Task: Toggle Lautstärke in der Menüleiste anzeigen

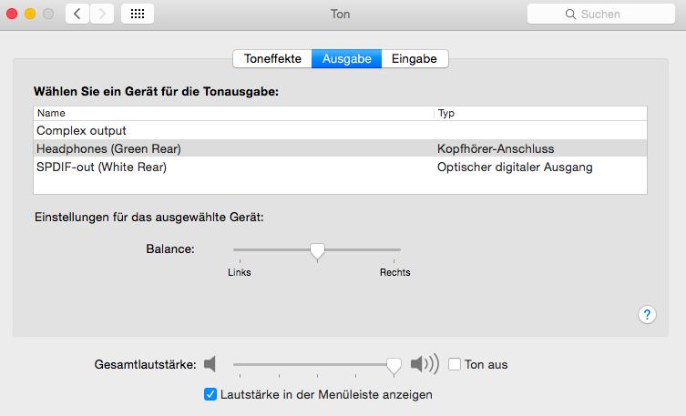Action: tap(210, 394)
